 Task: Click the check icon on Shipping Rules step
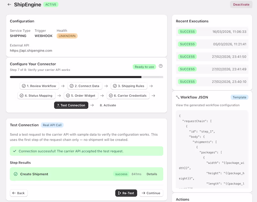(x=115, y=86)
